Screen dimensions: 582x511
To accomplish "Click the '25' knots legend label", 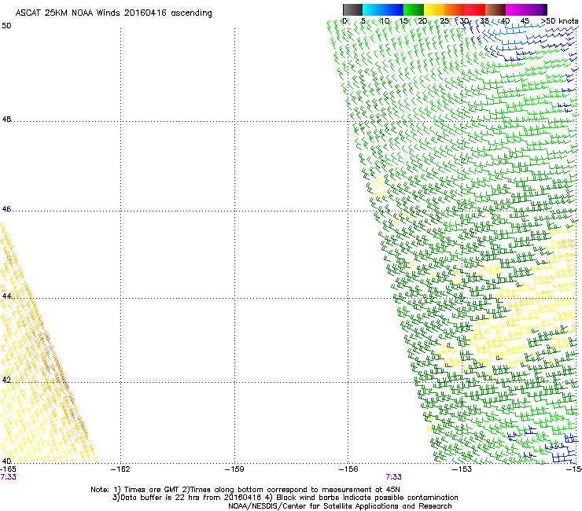I will click(444, 21).
